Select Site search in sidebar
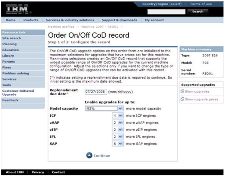The image size is (226, 177). pyautogui.click(x=23, y=38)
